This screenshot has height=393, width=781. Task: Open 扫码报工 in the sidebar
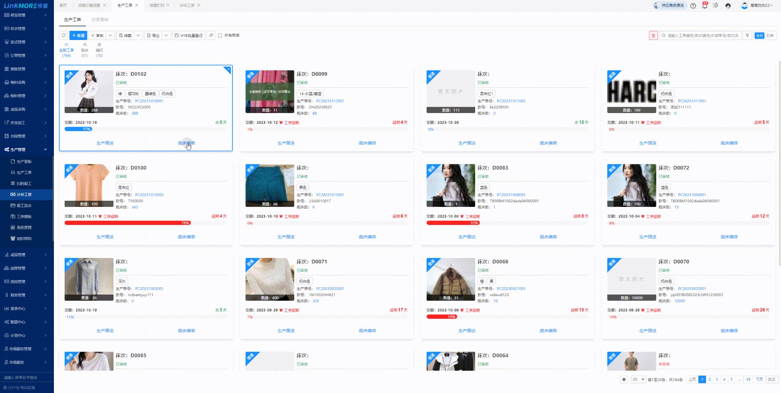pos(24,183)
